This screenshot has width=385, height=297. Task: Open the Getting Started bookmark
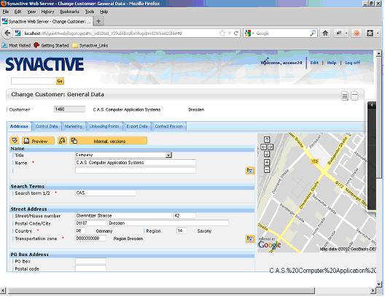pyautogui.click(x=51, y=45)
